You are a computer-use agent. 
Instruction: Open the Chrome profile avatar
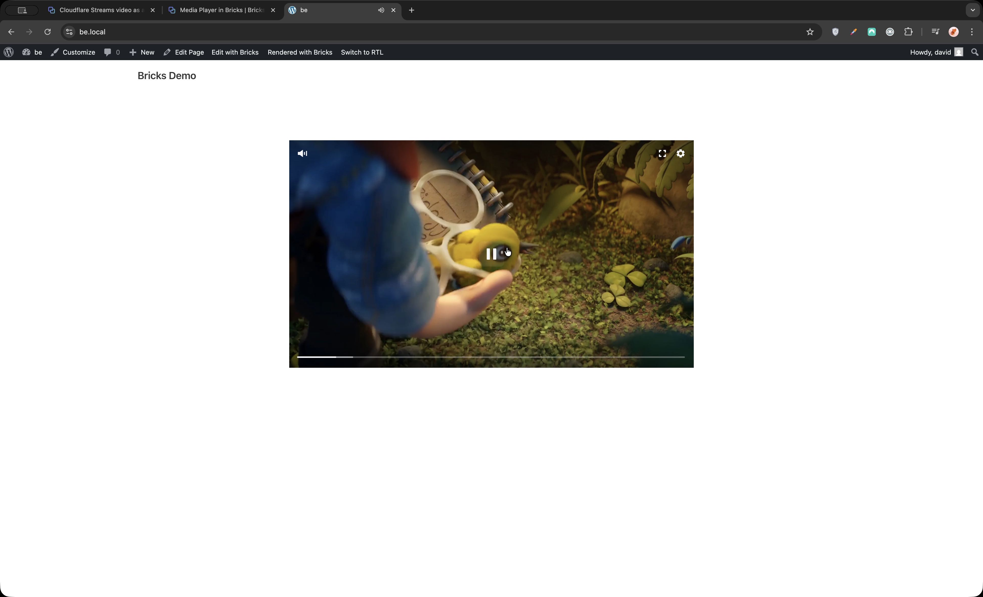point(953,32)
